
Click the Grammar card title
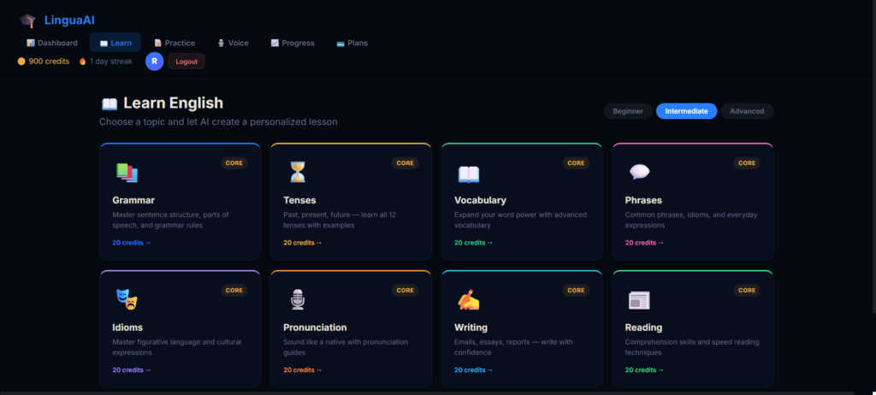point(133,200)
